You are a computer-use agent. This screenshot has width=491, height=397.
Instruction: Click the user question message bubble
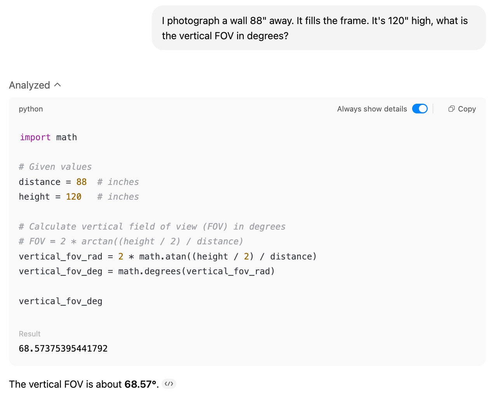point(319,28)
